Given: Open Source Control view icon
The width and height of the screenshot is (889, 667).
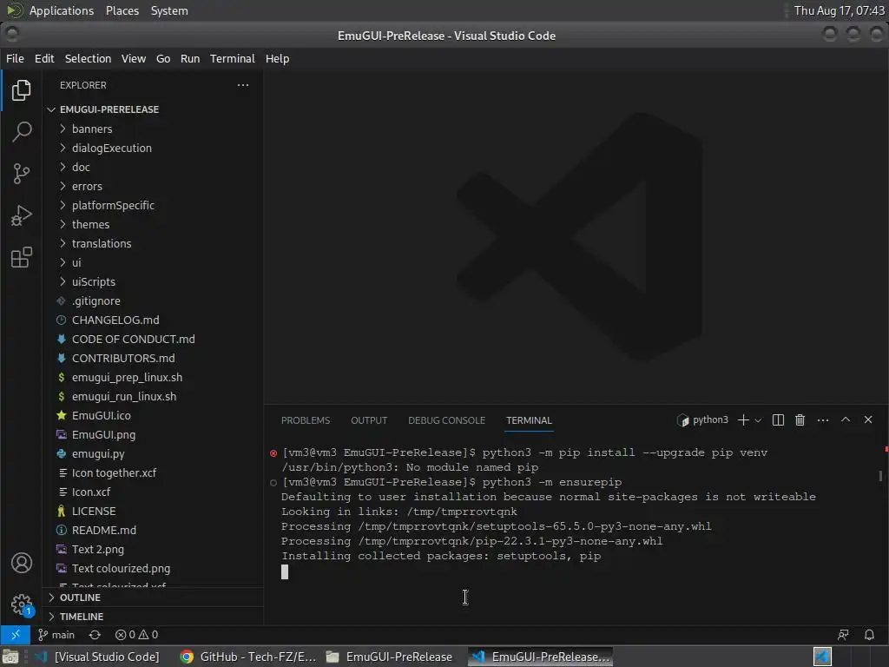Looking at the screenshot, I should 22,174.
